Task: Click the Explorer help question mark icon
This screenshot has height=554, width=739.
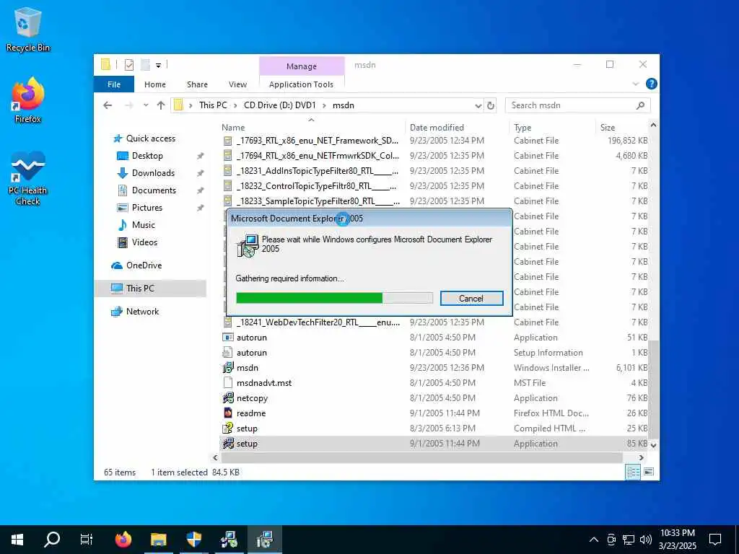Action: [652, 84]
